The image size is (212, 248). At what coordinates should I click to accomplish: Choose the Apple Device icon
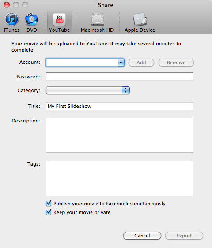click(140, 19)
